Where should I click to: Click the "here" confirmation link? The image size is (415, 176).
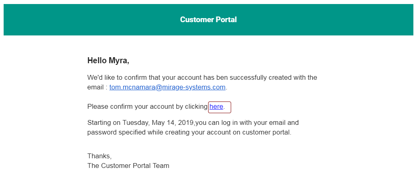tap(216, 107)
